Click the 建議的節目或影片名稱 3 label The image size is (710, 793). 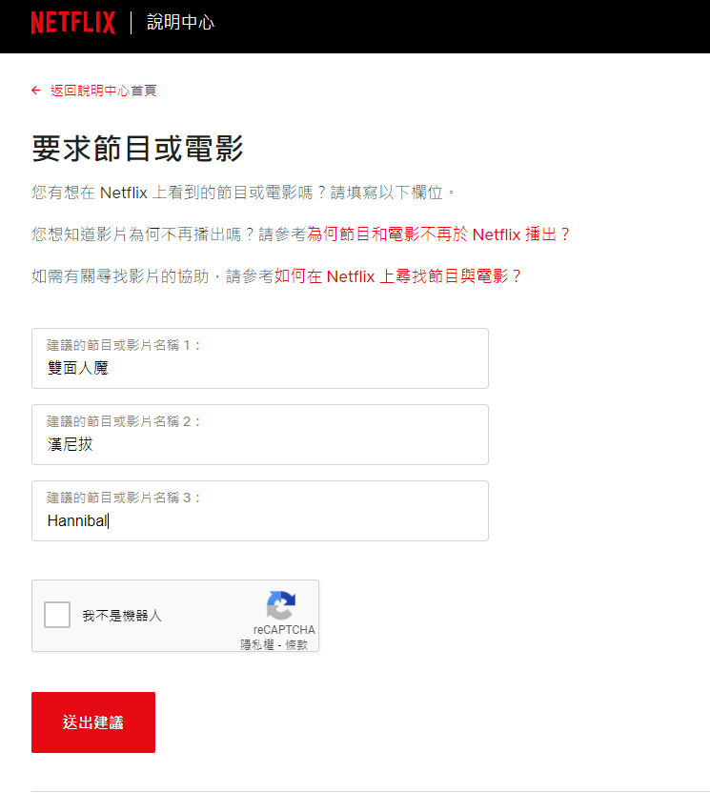[x=124, y=498]
